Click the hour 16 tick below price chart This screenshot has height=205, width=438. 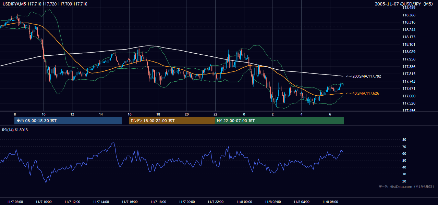[x=130, y=114]
